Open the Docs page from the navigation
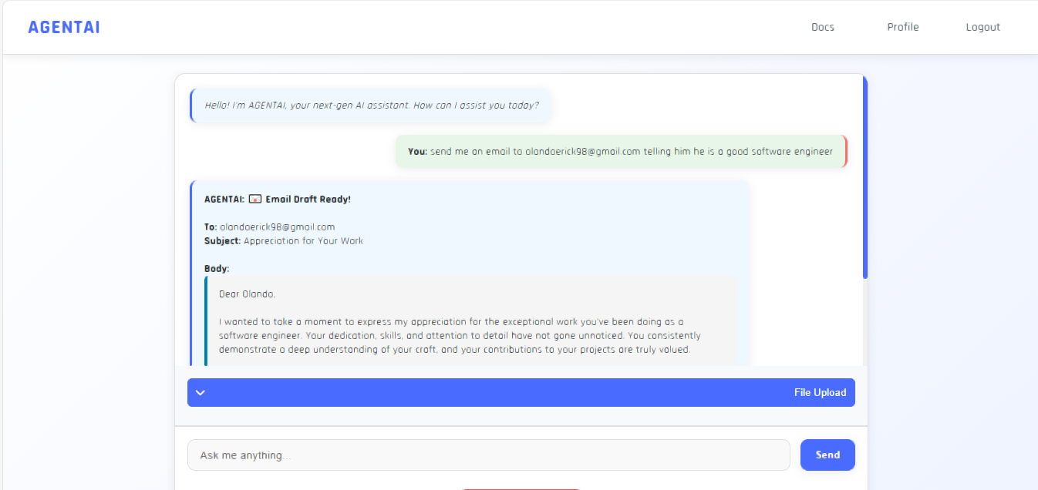The height and width of the screenshot is (490, 1038). click(822, 26)
